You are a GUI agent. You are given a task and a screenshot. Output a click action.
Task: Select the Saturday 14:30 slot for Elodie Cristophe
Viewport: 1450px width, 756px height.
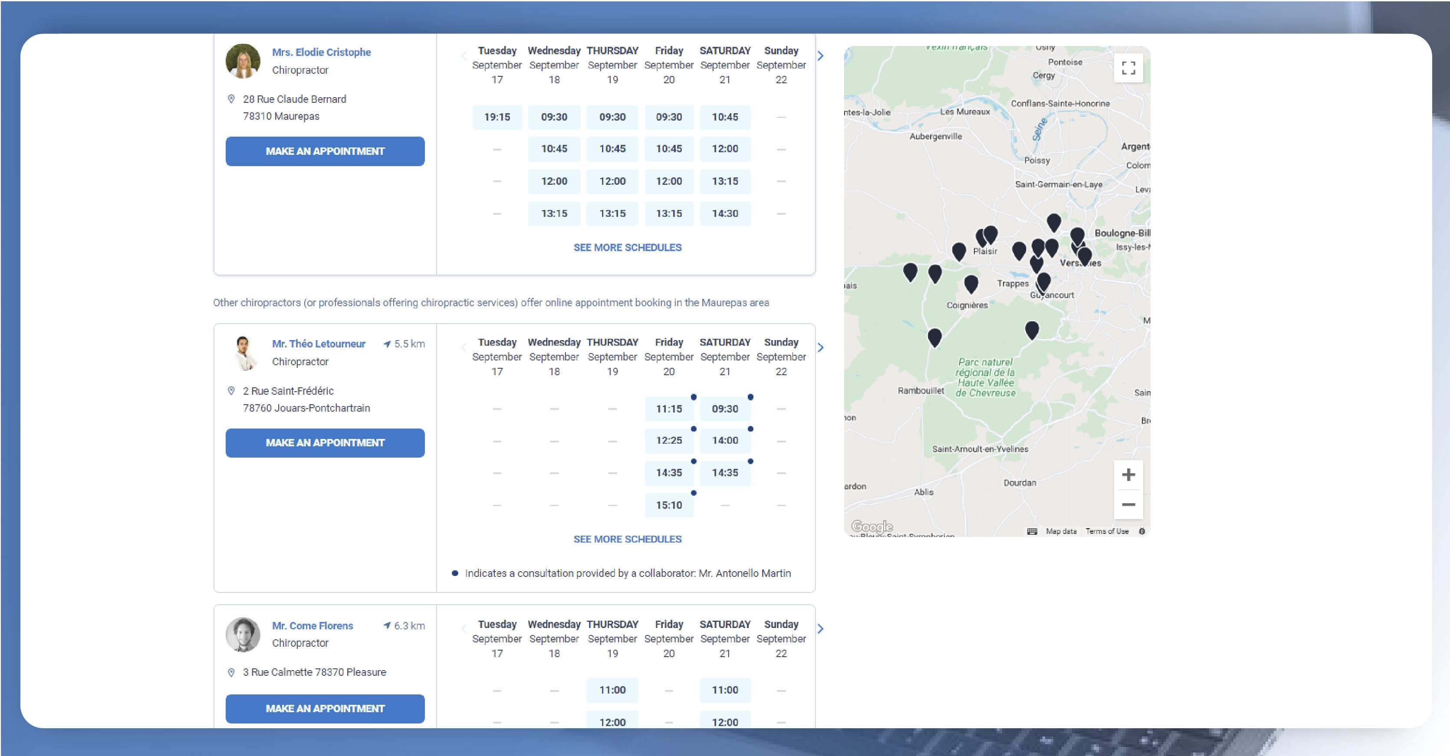(x=724, y=214)
